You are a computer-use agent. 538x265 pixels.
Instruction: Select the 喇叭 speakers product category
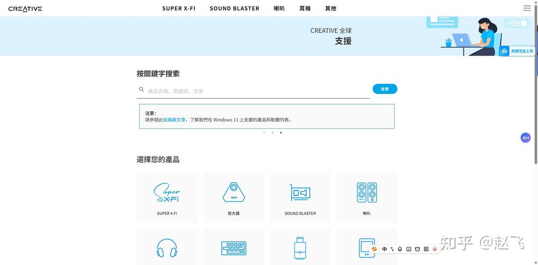(x=367, y=197)
